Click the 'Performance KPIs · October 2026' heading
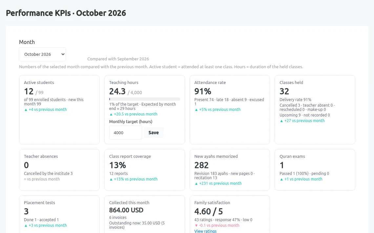 pyautogui.click(x=66, y=13)
